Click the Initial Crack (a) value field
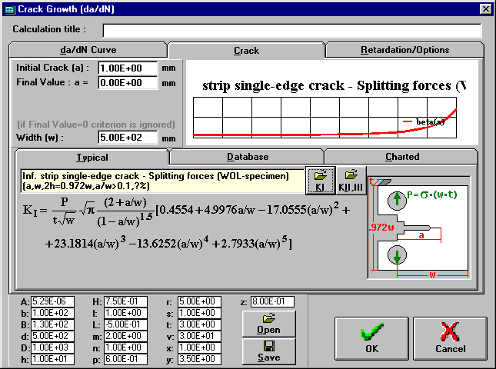This screenshot has height=369, width=496. pos(128,68)
